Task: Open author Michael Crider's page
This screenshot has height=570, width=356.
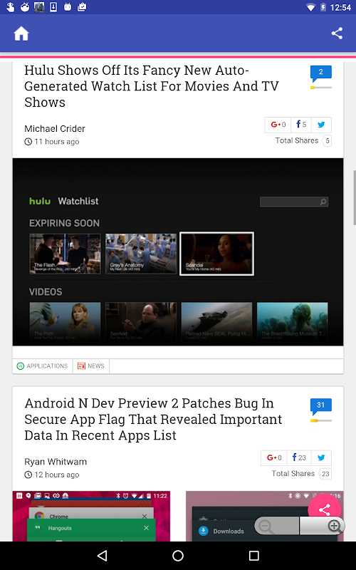Action: click(55, 129)
